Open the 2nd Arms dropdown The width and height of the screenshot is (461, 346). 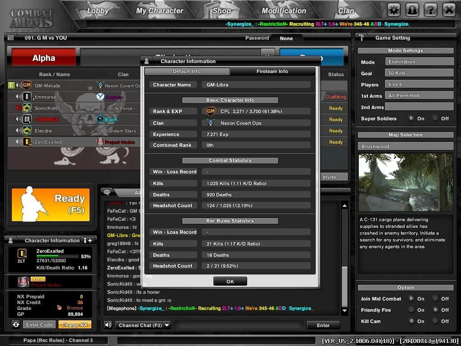click(420, 107)
